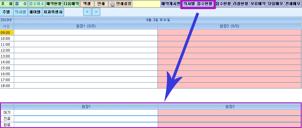The width and height of the screenshot is (302, 128).
Task: Select the 13:00 time row label
Action: coord(7,56)
